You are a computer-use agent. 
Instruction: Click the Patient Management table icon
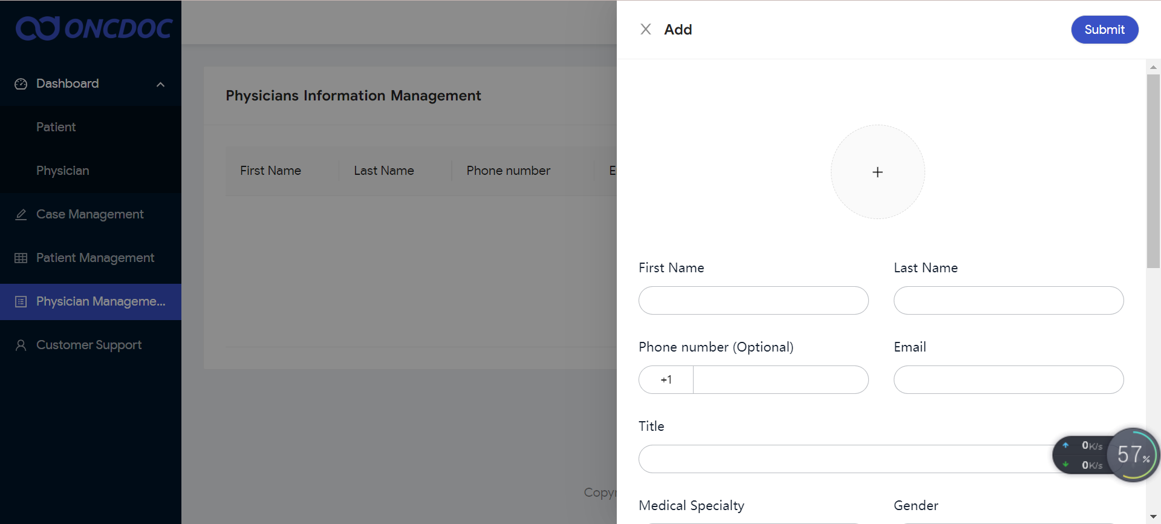click(x=21, y=258)
